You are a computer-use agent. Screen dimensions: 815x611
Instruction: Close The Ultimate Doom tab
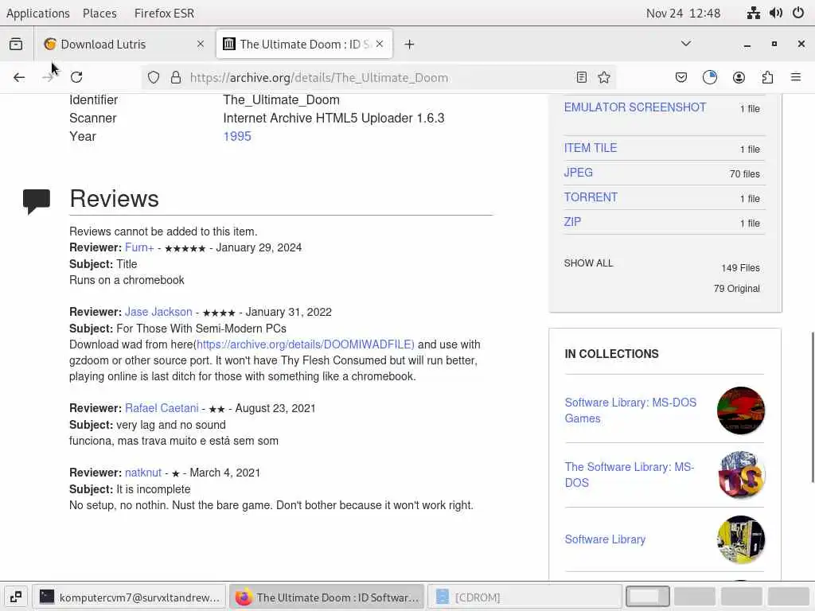tap(380, 45)
